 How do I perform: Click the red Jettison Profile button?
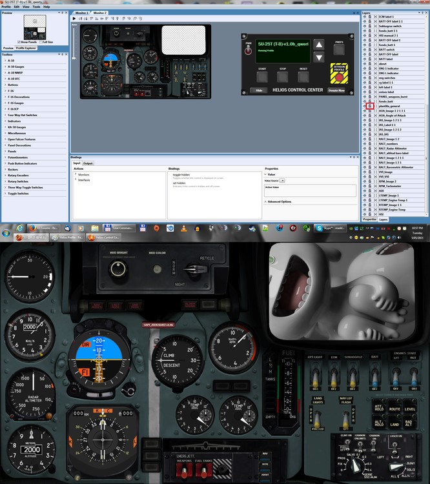339,76
